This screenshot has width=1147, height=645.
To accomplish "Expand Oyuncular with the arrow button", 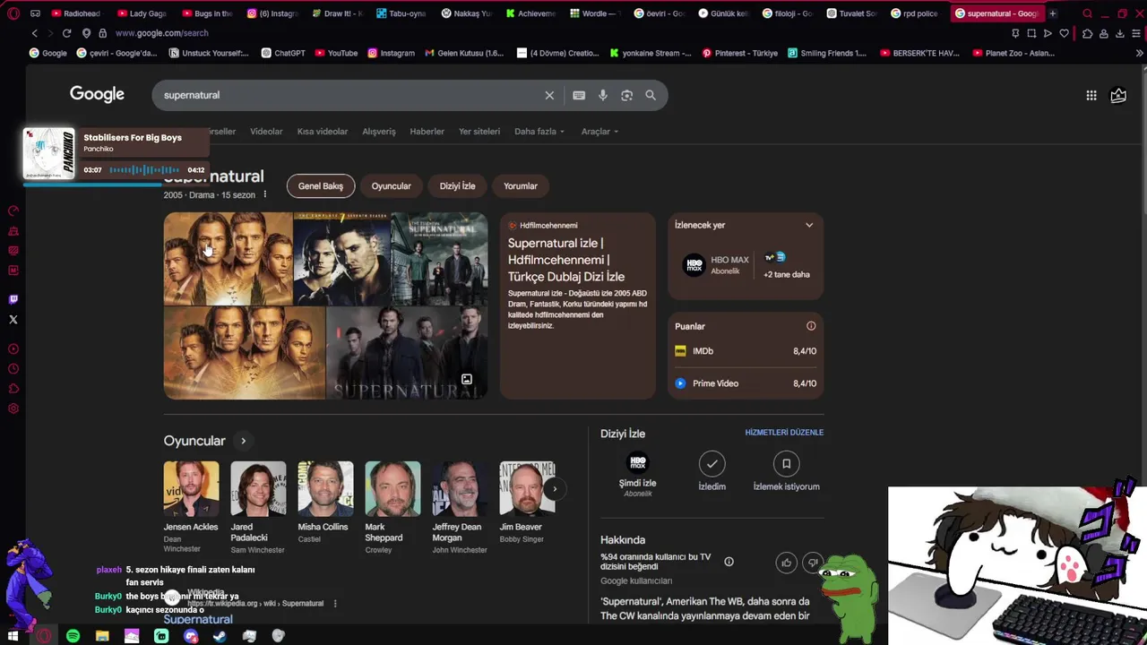I will (243, 441).
